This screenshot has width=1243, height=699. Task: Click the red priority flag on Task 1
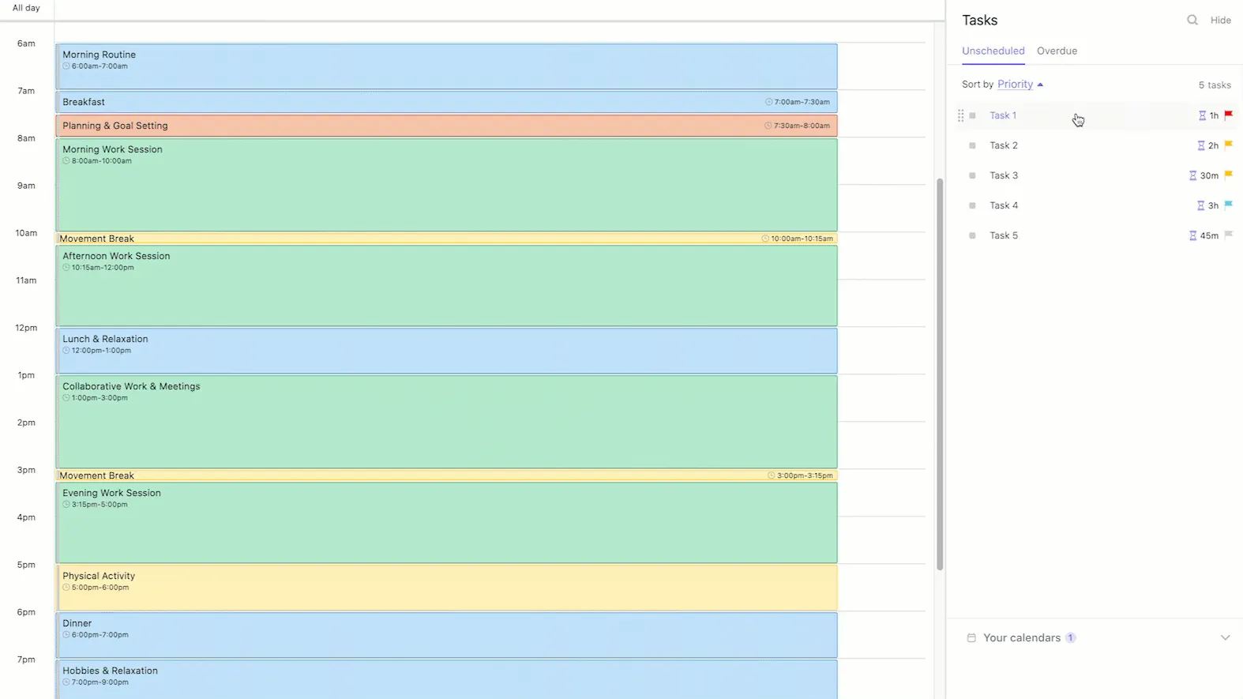(x=1229, y=115)
